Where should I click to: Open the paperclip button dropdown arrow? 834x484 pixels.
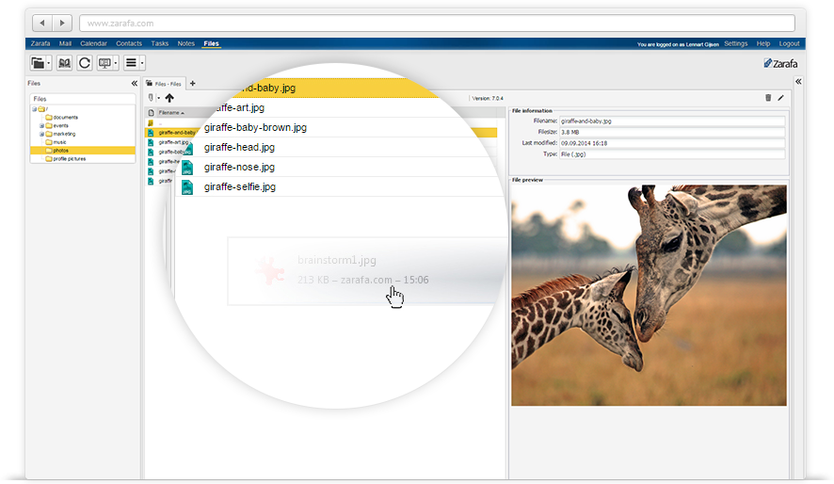click(158, 98)
